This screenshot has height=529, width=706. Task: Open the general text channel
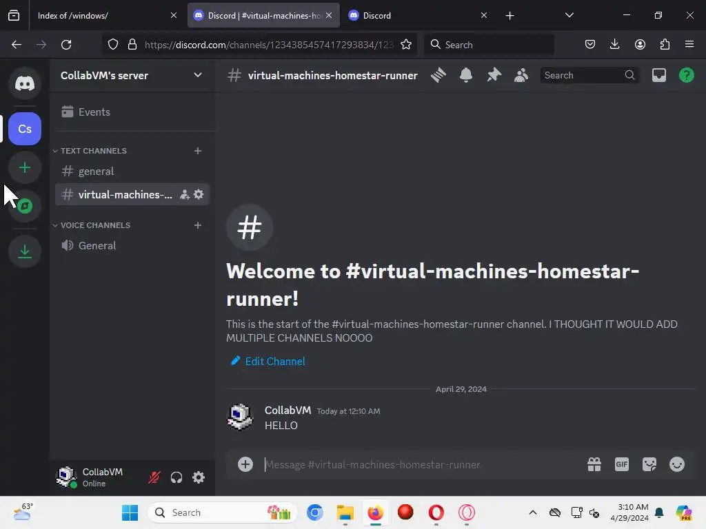pos(132,171)
